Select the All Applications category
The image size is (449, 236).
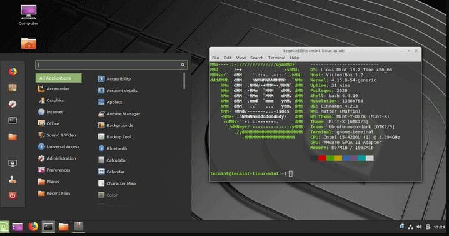click(x=58, y=78)
